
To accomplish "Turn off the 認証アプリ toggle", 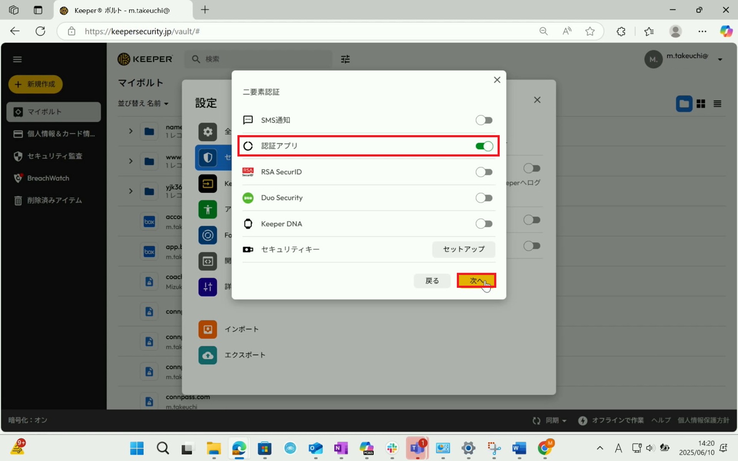I will (484, 146).
